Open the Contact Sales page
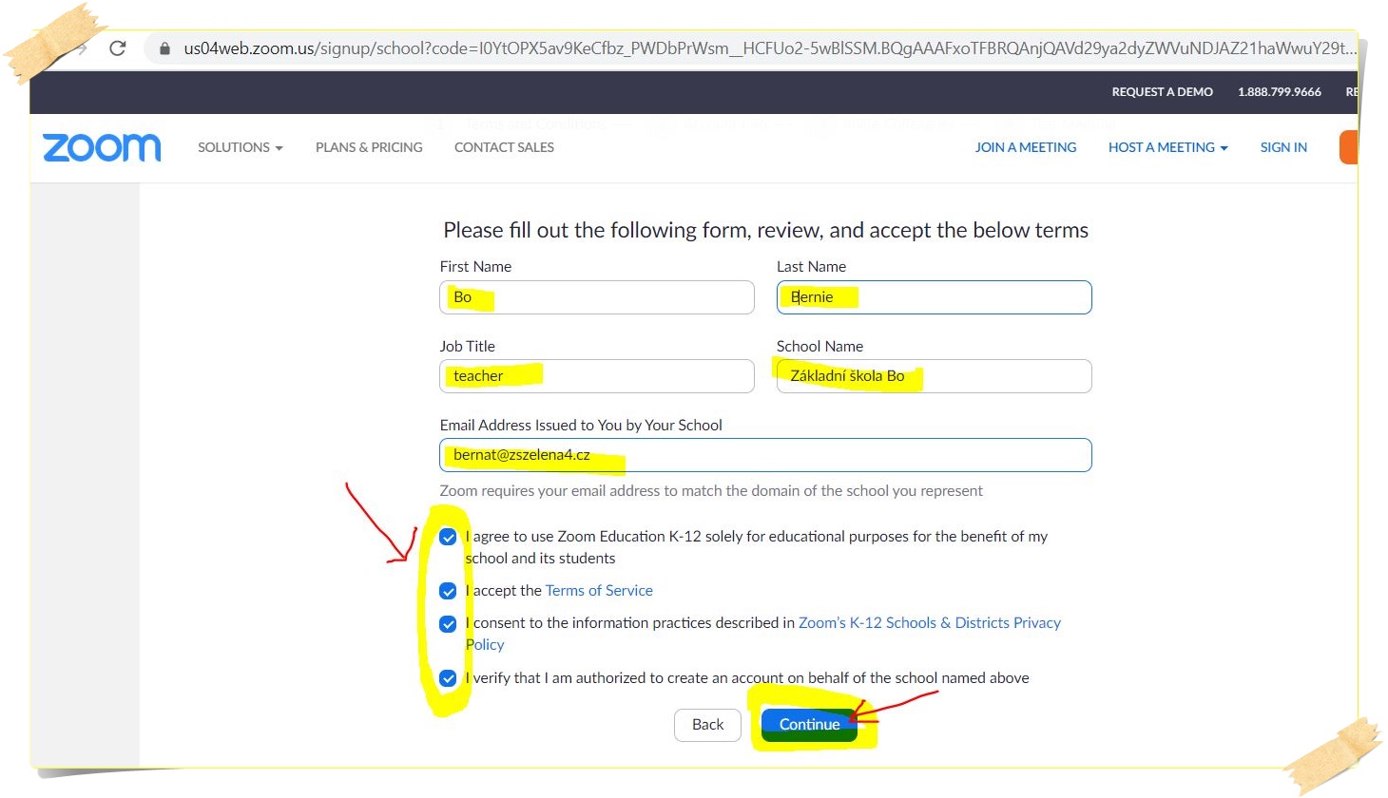Viewport: 1388px width, 798px height. click(504, 147)
